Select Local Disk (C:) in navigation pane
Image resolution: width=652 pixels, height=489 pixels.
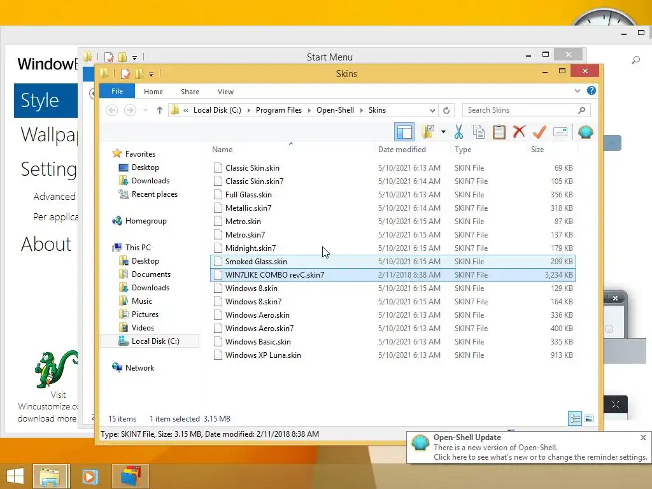[150, 341]
